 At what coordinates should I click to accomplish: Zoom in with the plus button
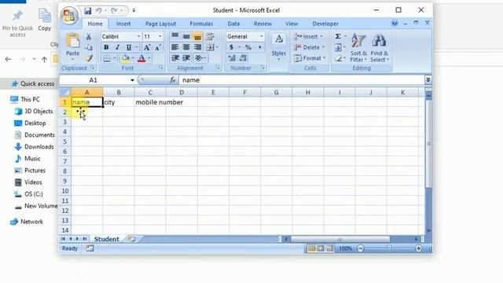(418, 248)
